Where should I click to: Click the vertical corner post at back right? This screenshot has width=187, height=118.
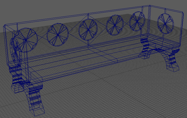click(x=149, y=21)
